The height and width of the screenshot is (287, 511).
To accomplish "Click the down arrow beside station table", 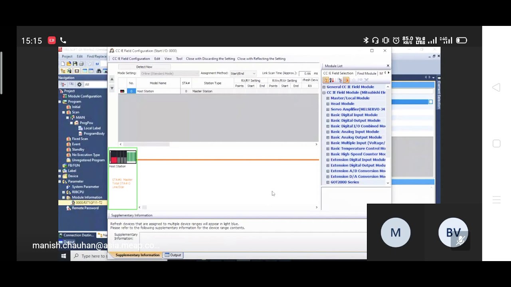I will coord(112,88).
